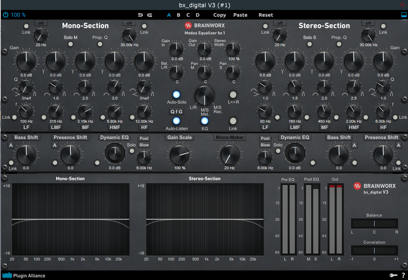The image size is (408, 280).
Task: Click the off button above Stereo 20 Hz filter
Action: (280, 23)
